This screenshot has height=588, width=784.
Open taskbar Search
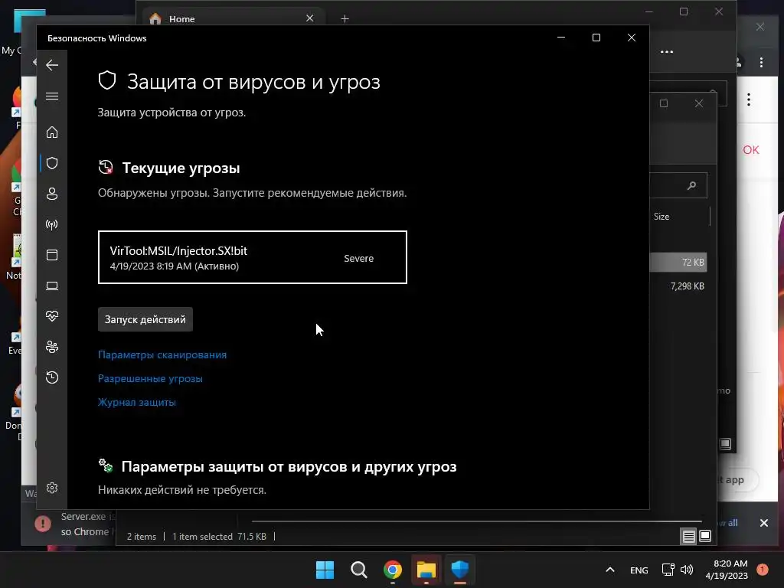[358, 570]
